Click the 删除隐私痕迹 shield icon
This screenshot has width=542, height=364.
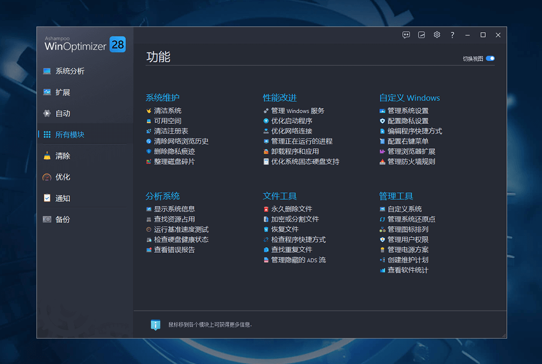[x=149, y=151]
